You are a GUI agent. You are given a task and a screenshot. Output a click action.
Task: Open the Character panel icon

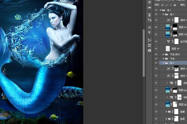click(x=149, y=28)
